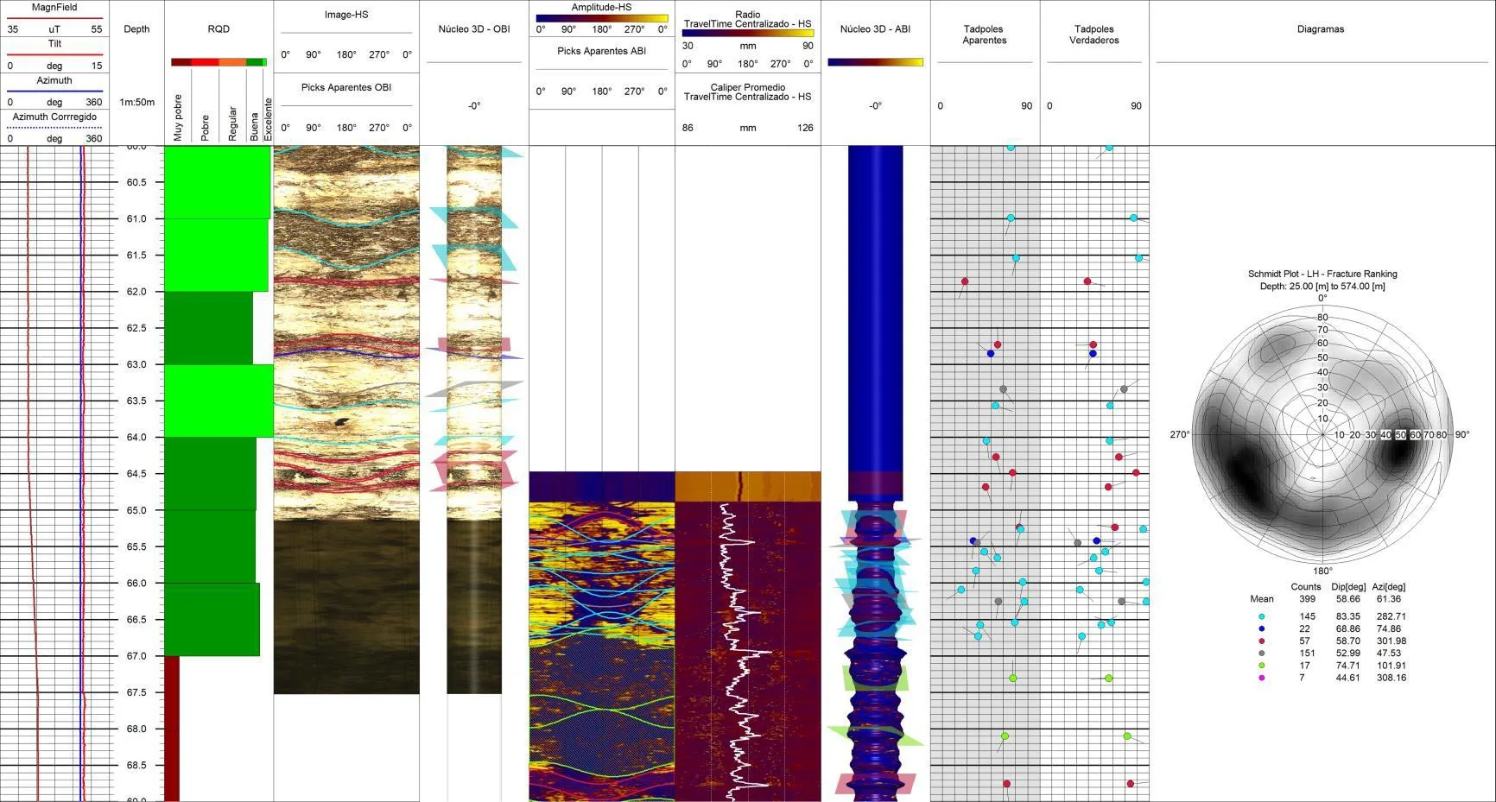
Task: Select the 64.5 depth label
Action: (136, 474)
